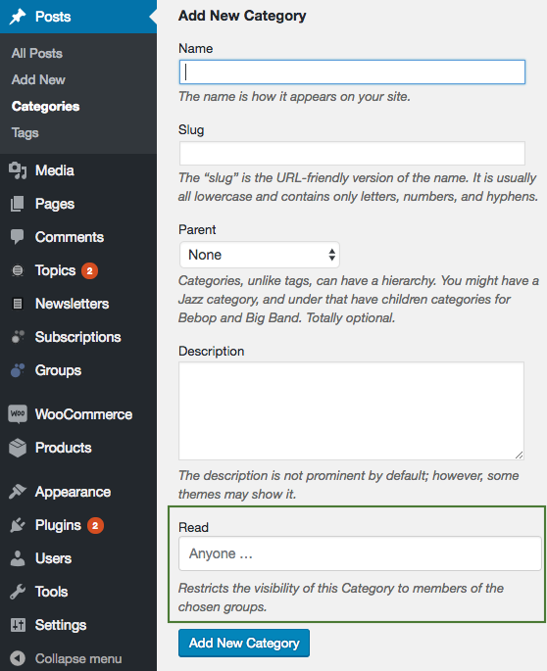Click the WooCommerce logo icon
This screenshot has width=547, height=671.
click(18, 413)
